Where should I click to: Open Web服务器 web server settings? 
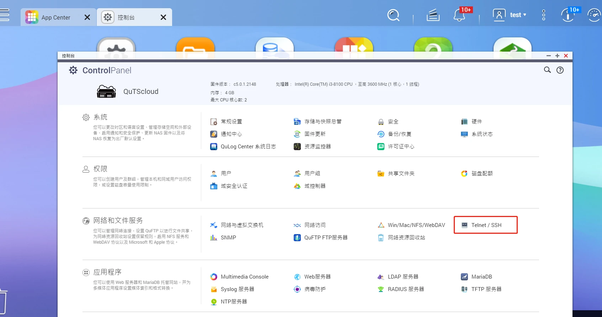click(312, 277)
